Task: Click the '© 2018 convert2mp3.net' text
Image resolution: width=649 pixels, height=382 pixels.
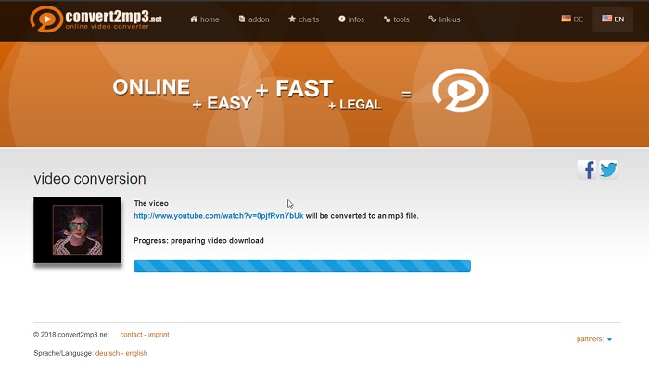Action: point(71,335)
